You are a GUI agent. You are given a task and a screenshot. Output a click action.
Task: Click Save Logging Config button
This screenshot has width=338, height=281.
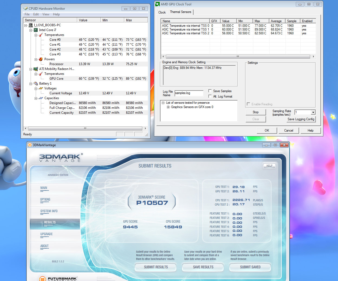[301, 119]
